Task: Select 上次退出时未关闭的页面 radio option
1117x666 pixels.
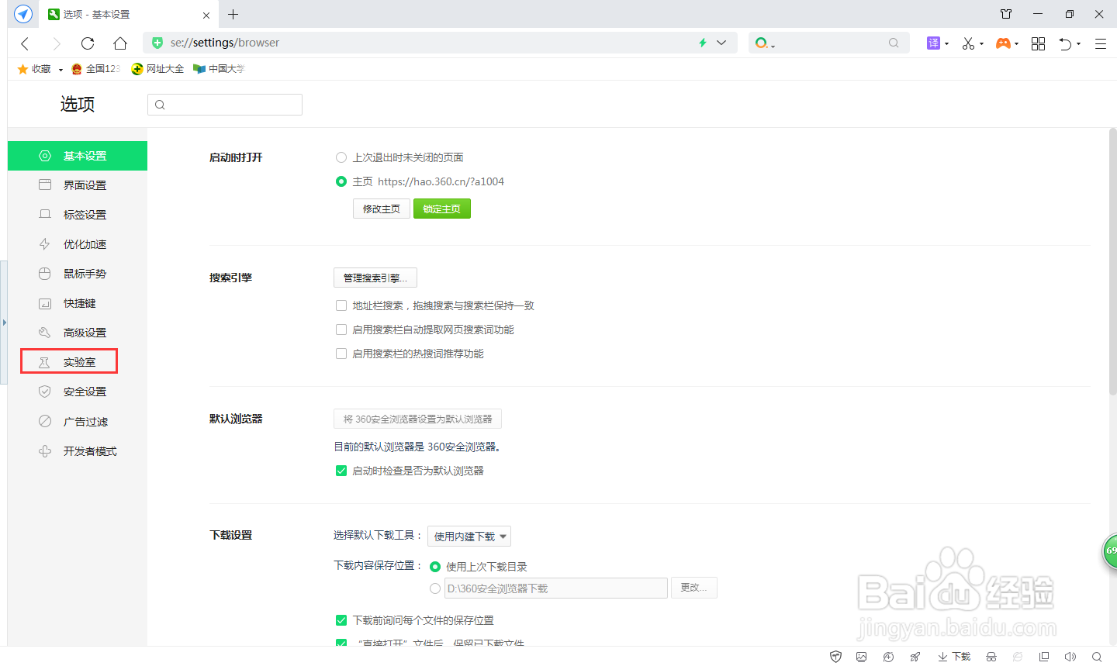Action: (x=341, y=157)
